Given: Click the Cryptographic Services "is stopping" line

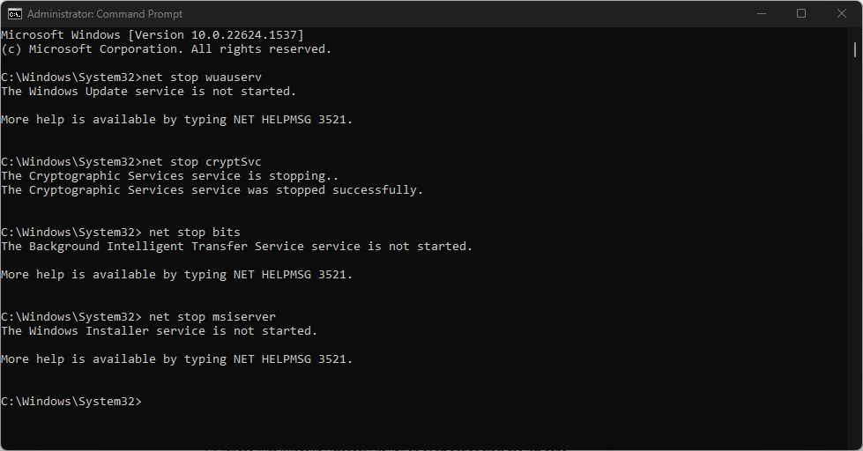Looking at the screenshot, I should tap(162, 176).
